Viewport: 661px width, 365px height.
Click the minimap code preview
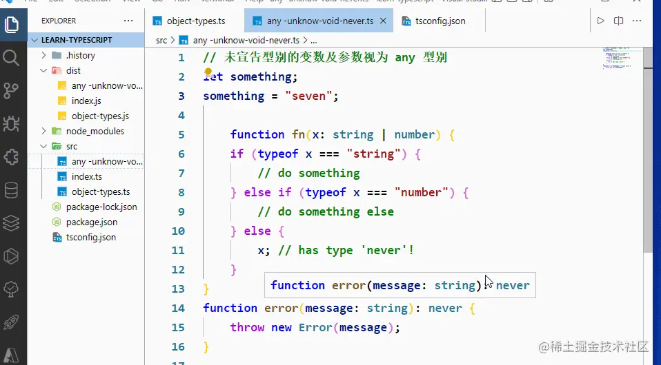(x=618, y=58)
